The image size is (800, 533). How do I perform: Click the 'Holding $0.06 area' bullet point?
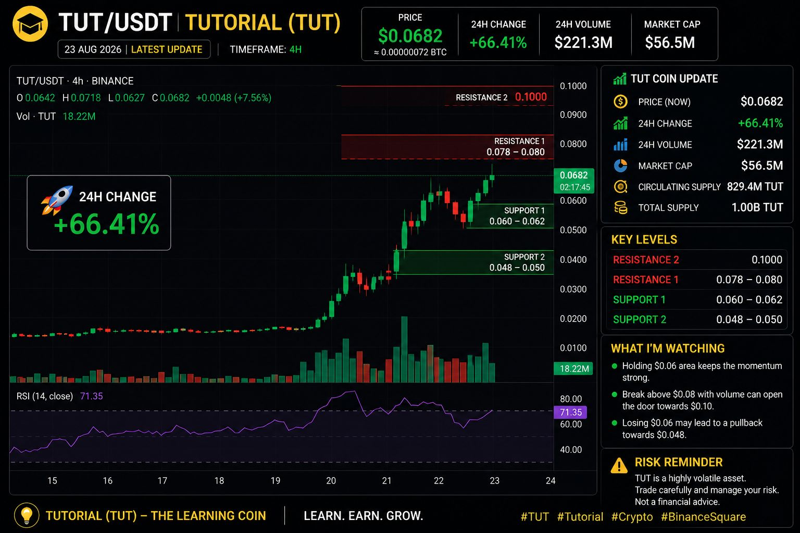coord(697,372)
